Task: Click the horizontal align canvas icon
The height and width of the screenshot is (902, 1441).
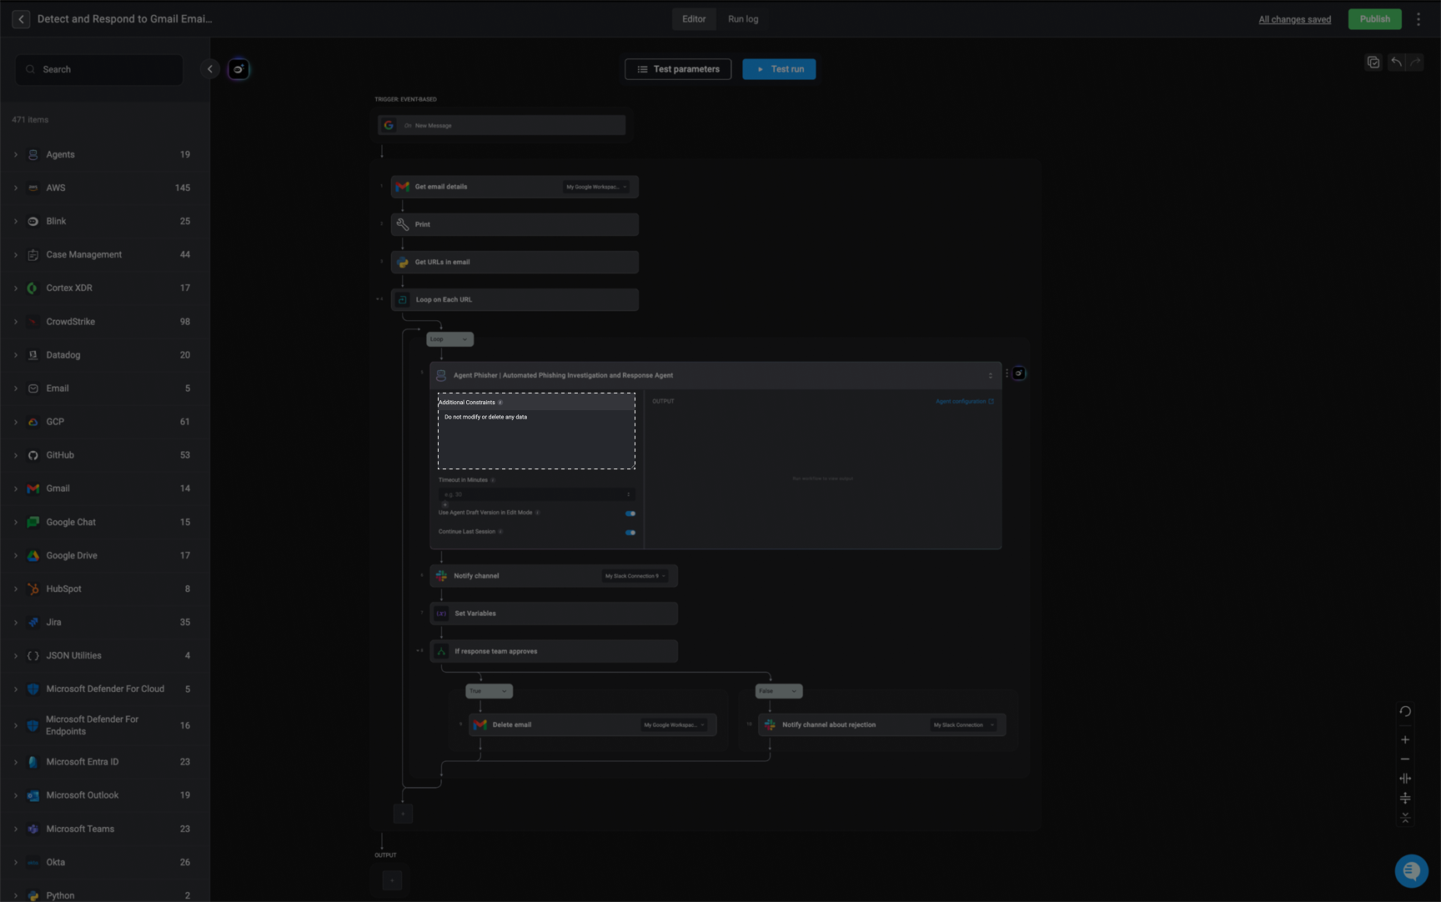Action: point(1405,779)
